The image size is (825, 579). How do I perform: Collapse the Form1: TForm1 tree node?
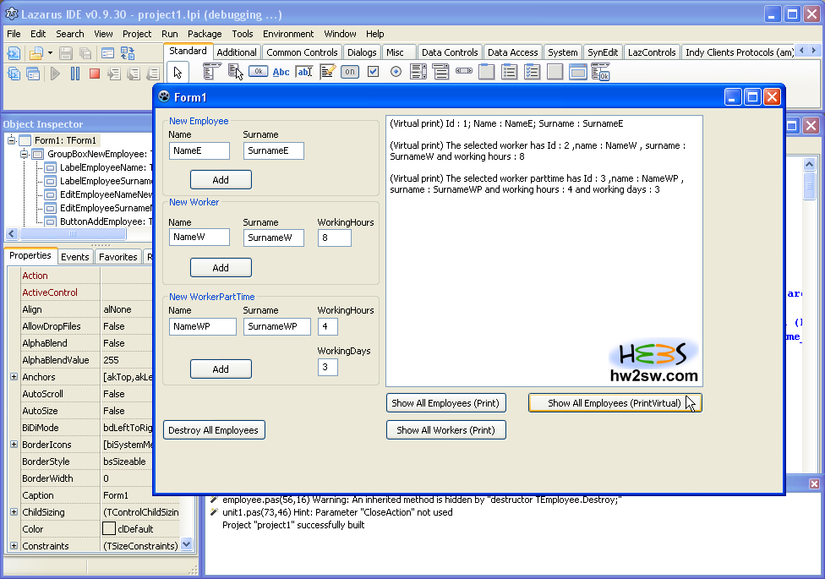click(12, 140)
